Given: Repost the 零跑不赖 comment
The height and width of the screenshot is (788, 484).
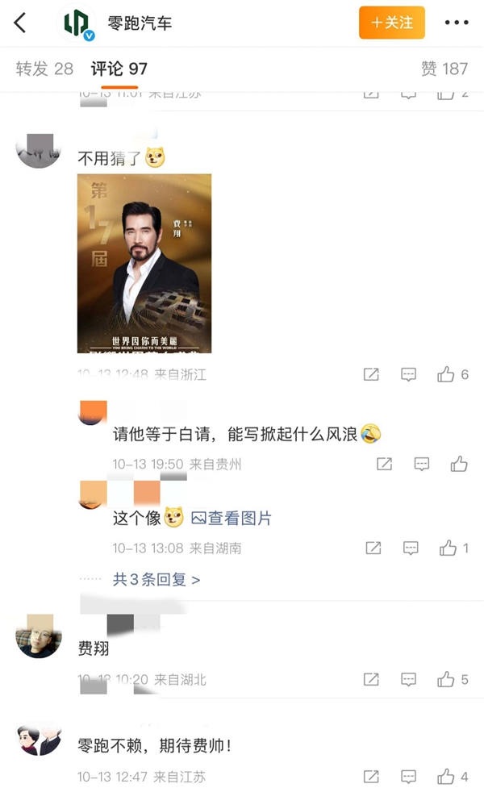Looking at the screenshot, I should pos(371,777).
